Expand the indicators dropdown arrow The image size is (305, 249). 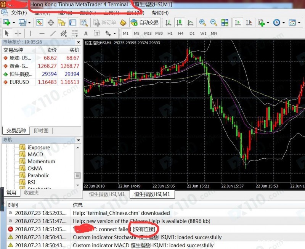click(x=268, y=23)
